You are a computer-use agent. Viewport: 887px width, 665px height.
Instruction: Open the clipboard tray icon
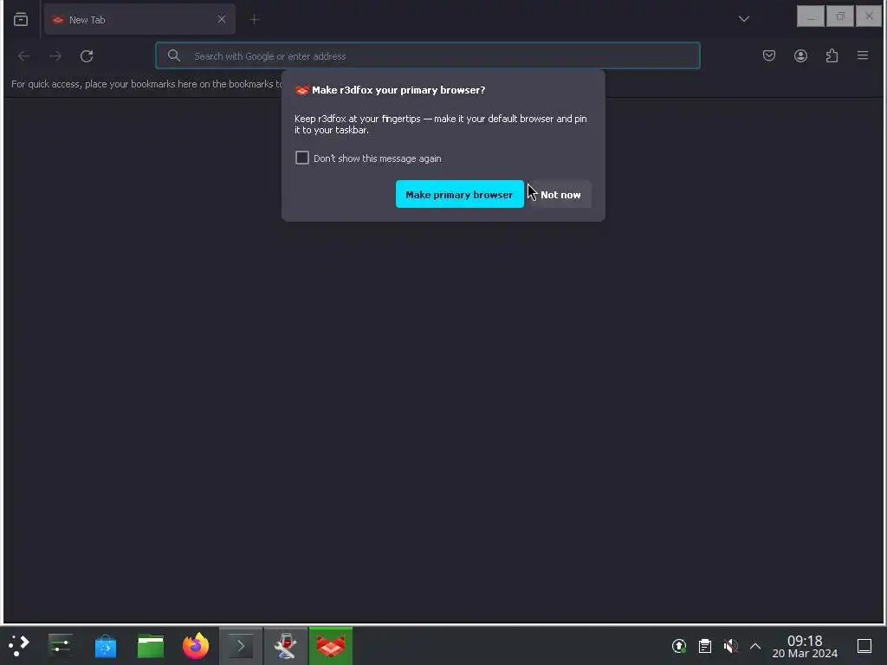(x=705, y=645)
